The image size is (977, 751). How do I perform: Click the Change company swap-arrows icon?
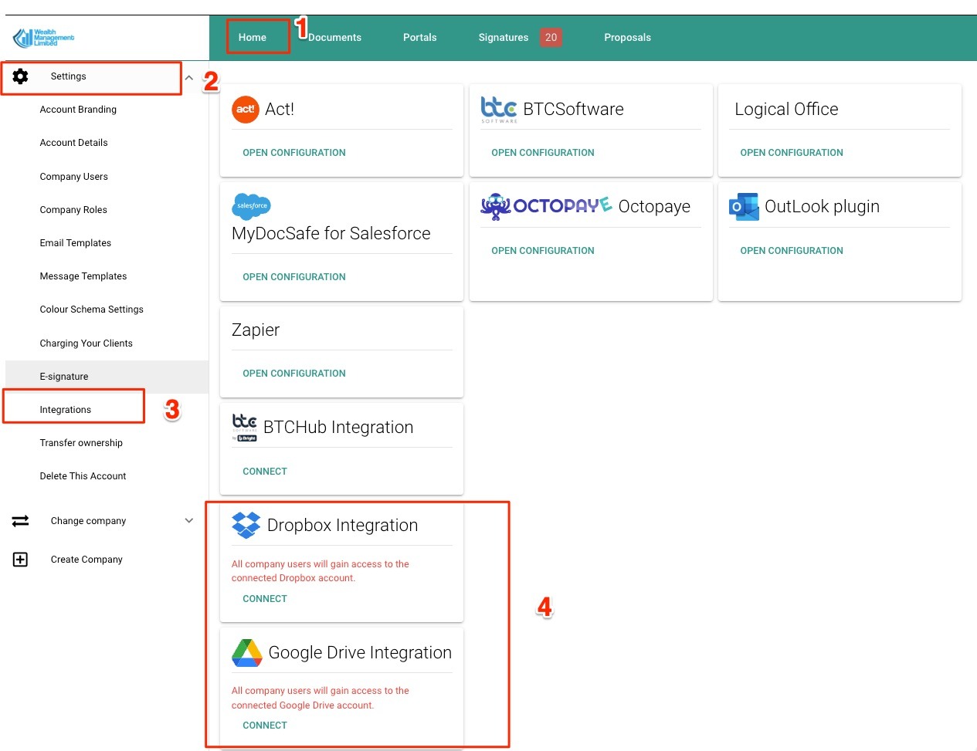pos(21,521)
